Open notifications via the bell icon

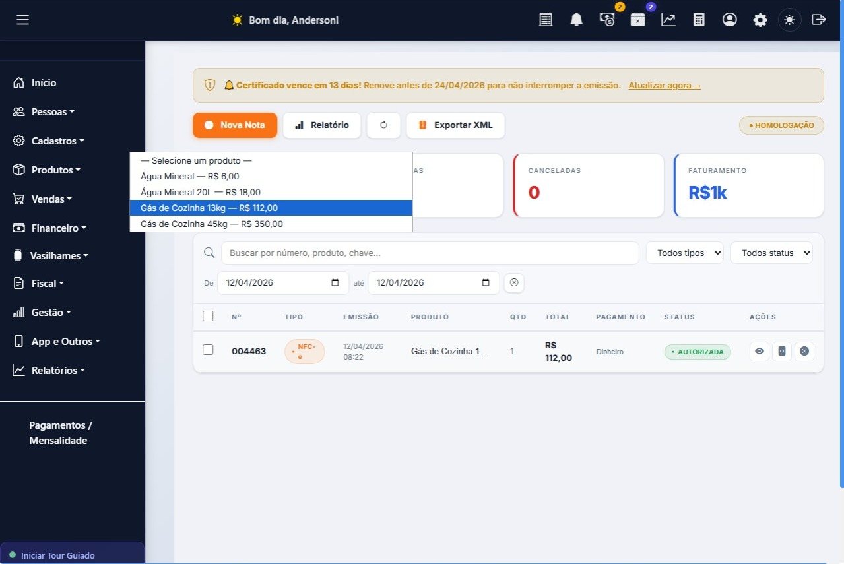(576, 19)
